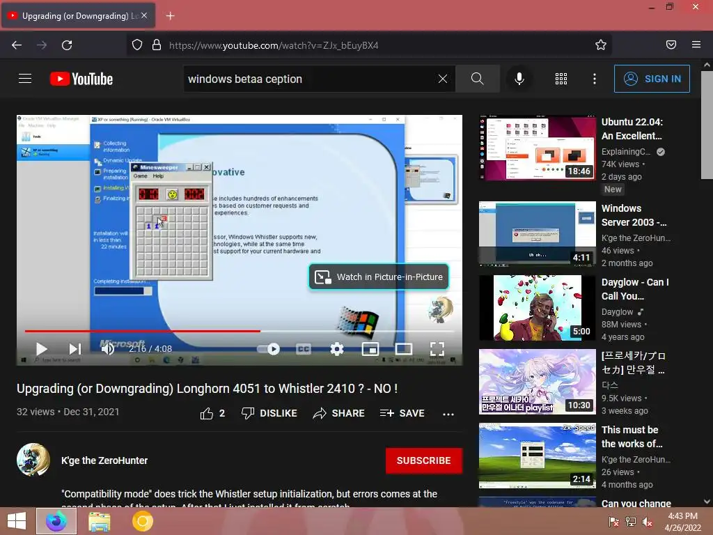
Task: Open Ubuntu 22.04 video thumbnail
Action: point(537,148)
